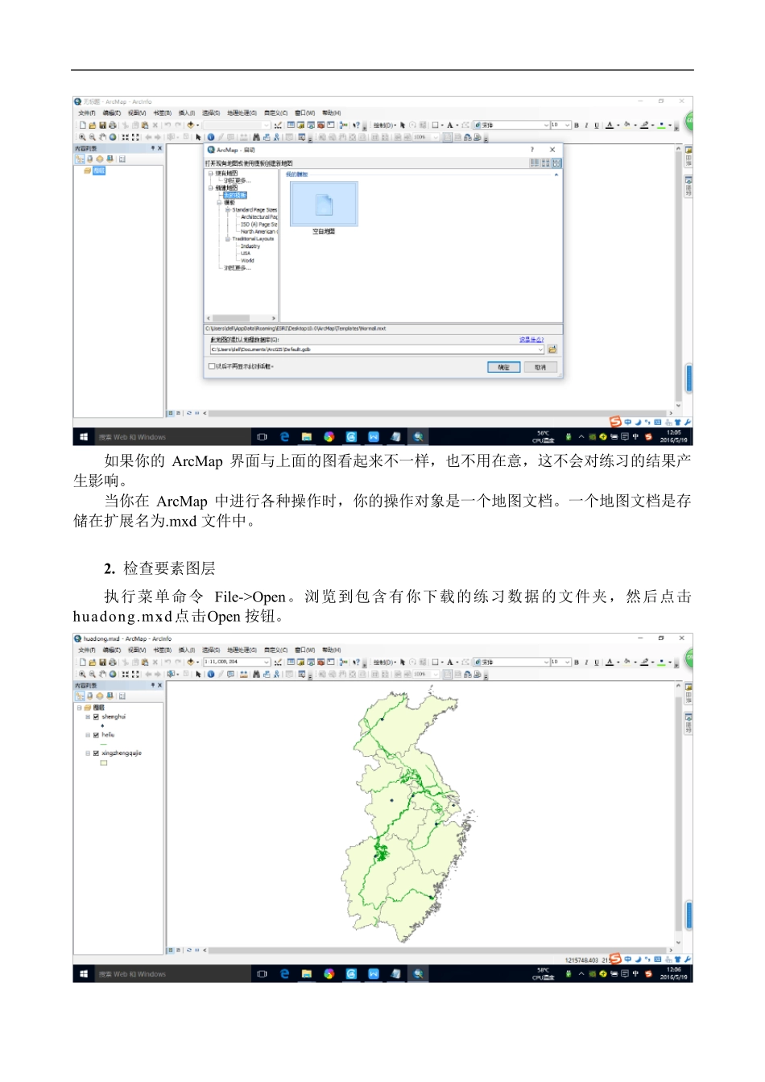
Task: Click the browse geodatabase folder icon in the startup dialog
Action: (x=552, y=349)
